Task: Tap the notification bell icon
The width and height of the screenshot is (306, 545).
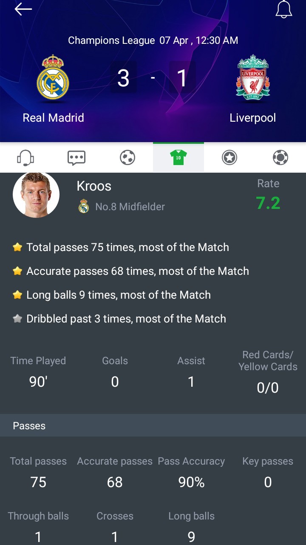Action: coord(283,9)
